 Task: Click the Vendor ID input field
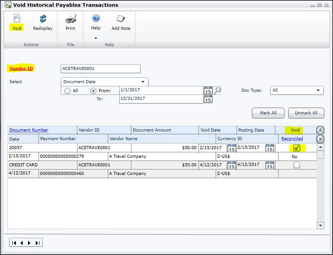[101, 69]
